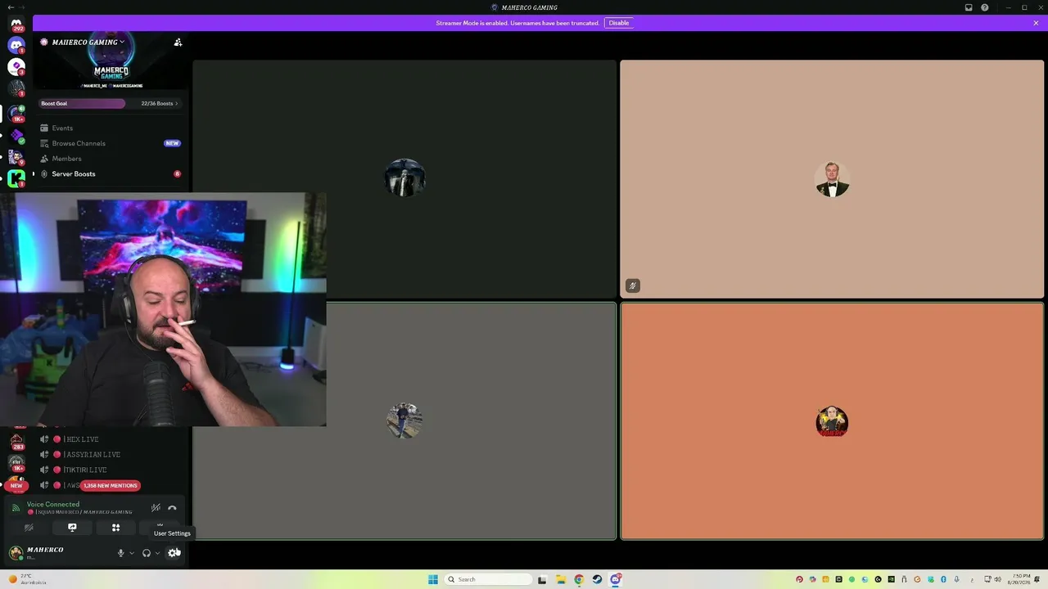Dismiss the Streamer Mode banner

[x=1036, y=23]
